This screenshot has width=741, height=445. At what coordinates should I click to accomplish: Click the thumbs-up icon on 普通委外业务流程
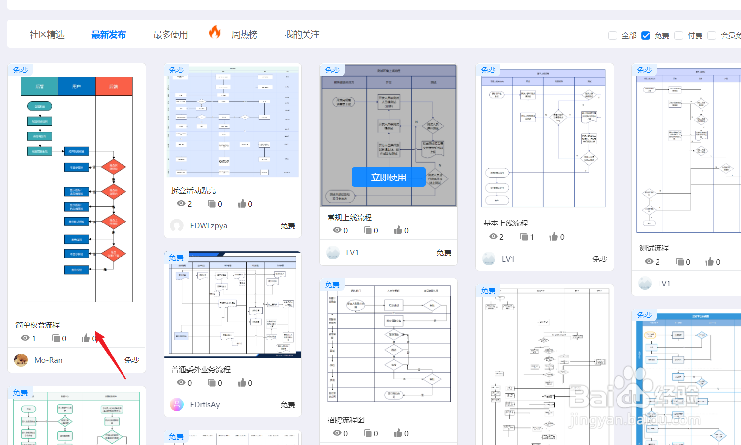pos(243,382)
